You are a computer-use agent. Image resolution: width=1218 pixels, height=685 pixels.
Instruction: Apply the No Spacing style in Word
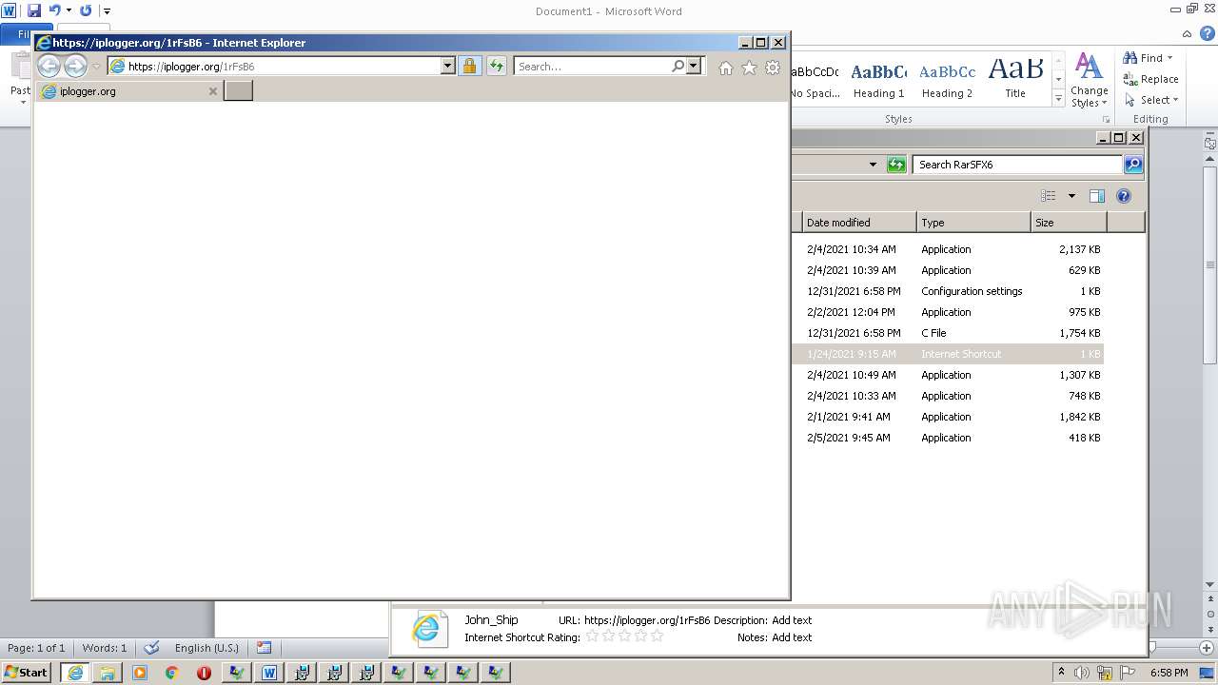[x=815, y=80]
